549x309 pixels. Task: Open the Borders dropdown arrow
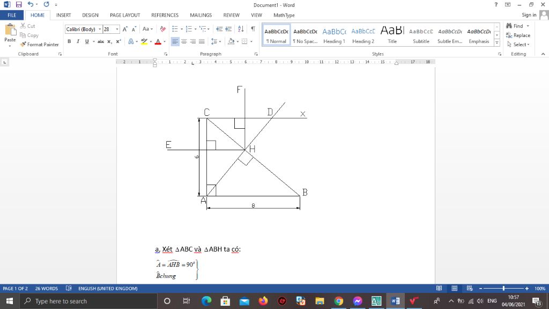[251, 41]
